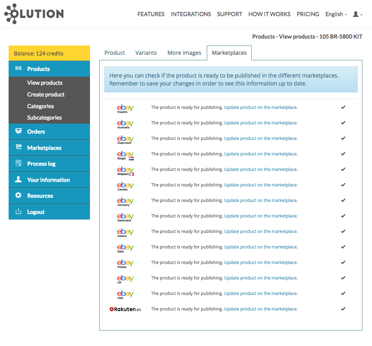Click the eBay Australia logo
372x346 pixels.
(x=125, y=124)
